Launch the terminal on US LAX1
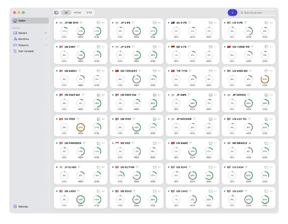288x224 pixels. pos(266,191)
